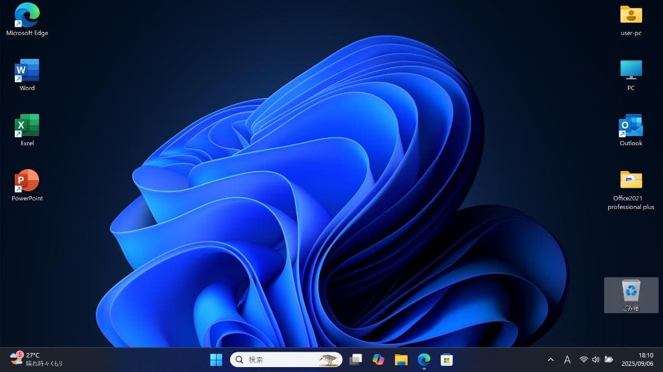The width and height of the screenshot is (663, 372).
Task: Open File Explorer from the taskbar
Action: click(401, 360)
